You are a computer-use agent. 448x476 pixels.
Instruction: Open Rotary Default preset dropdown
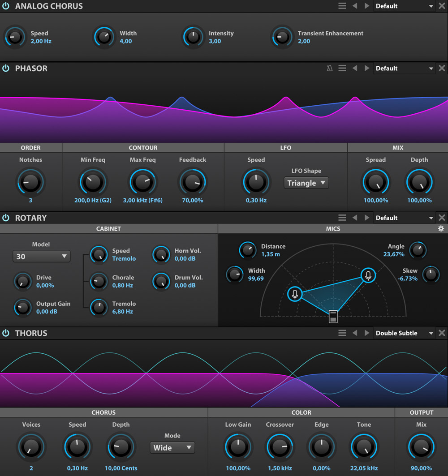pyautogui.click(x=404, y=218)
